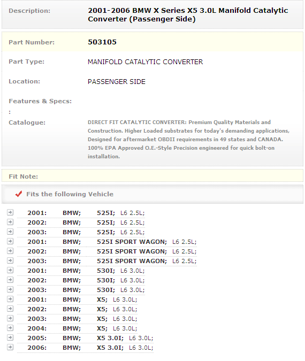The height and width of the screenshot is (361, 305).
Task: Click arrow icon beside 2002 BMW 525I sedan
Action: pos(10,222)
